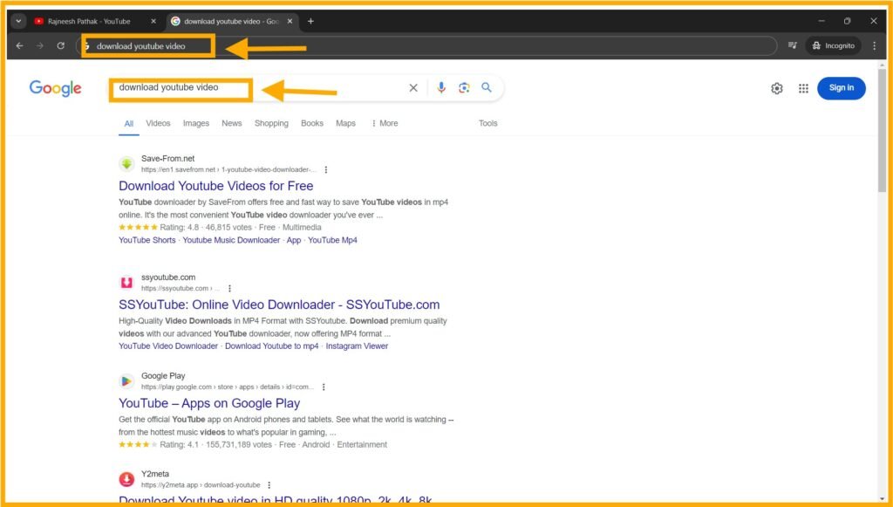Click the Incognito indicator button
Screen dimensions: 893x507
pos(833,45)
